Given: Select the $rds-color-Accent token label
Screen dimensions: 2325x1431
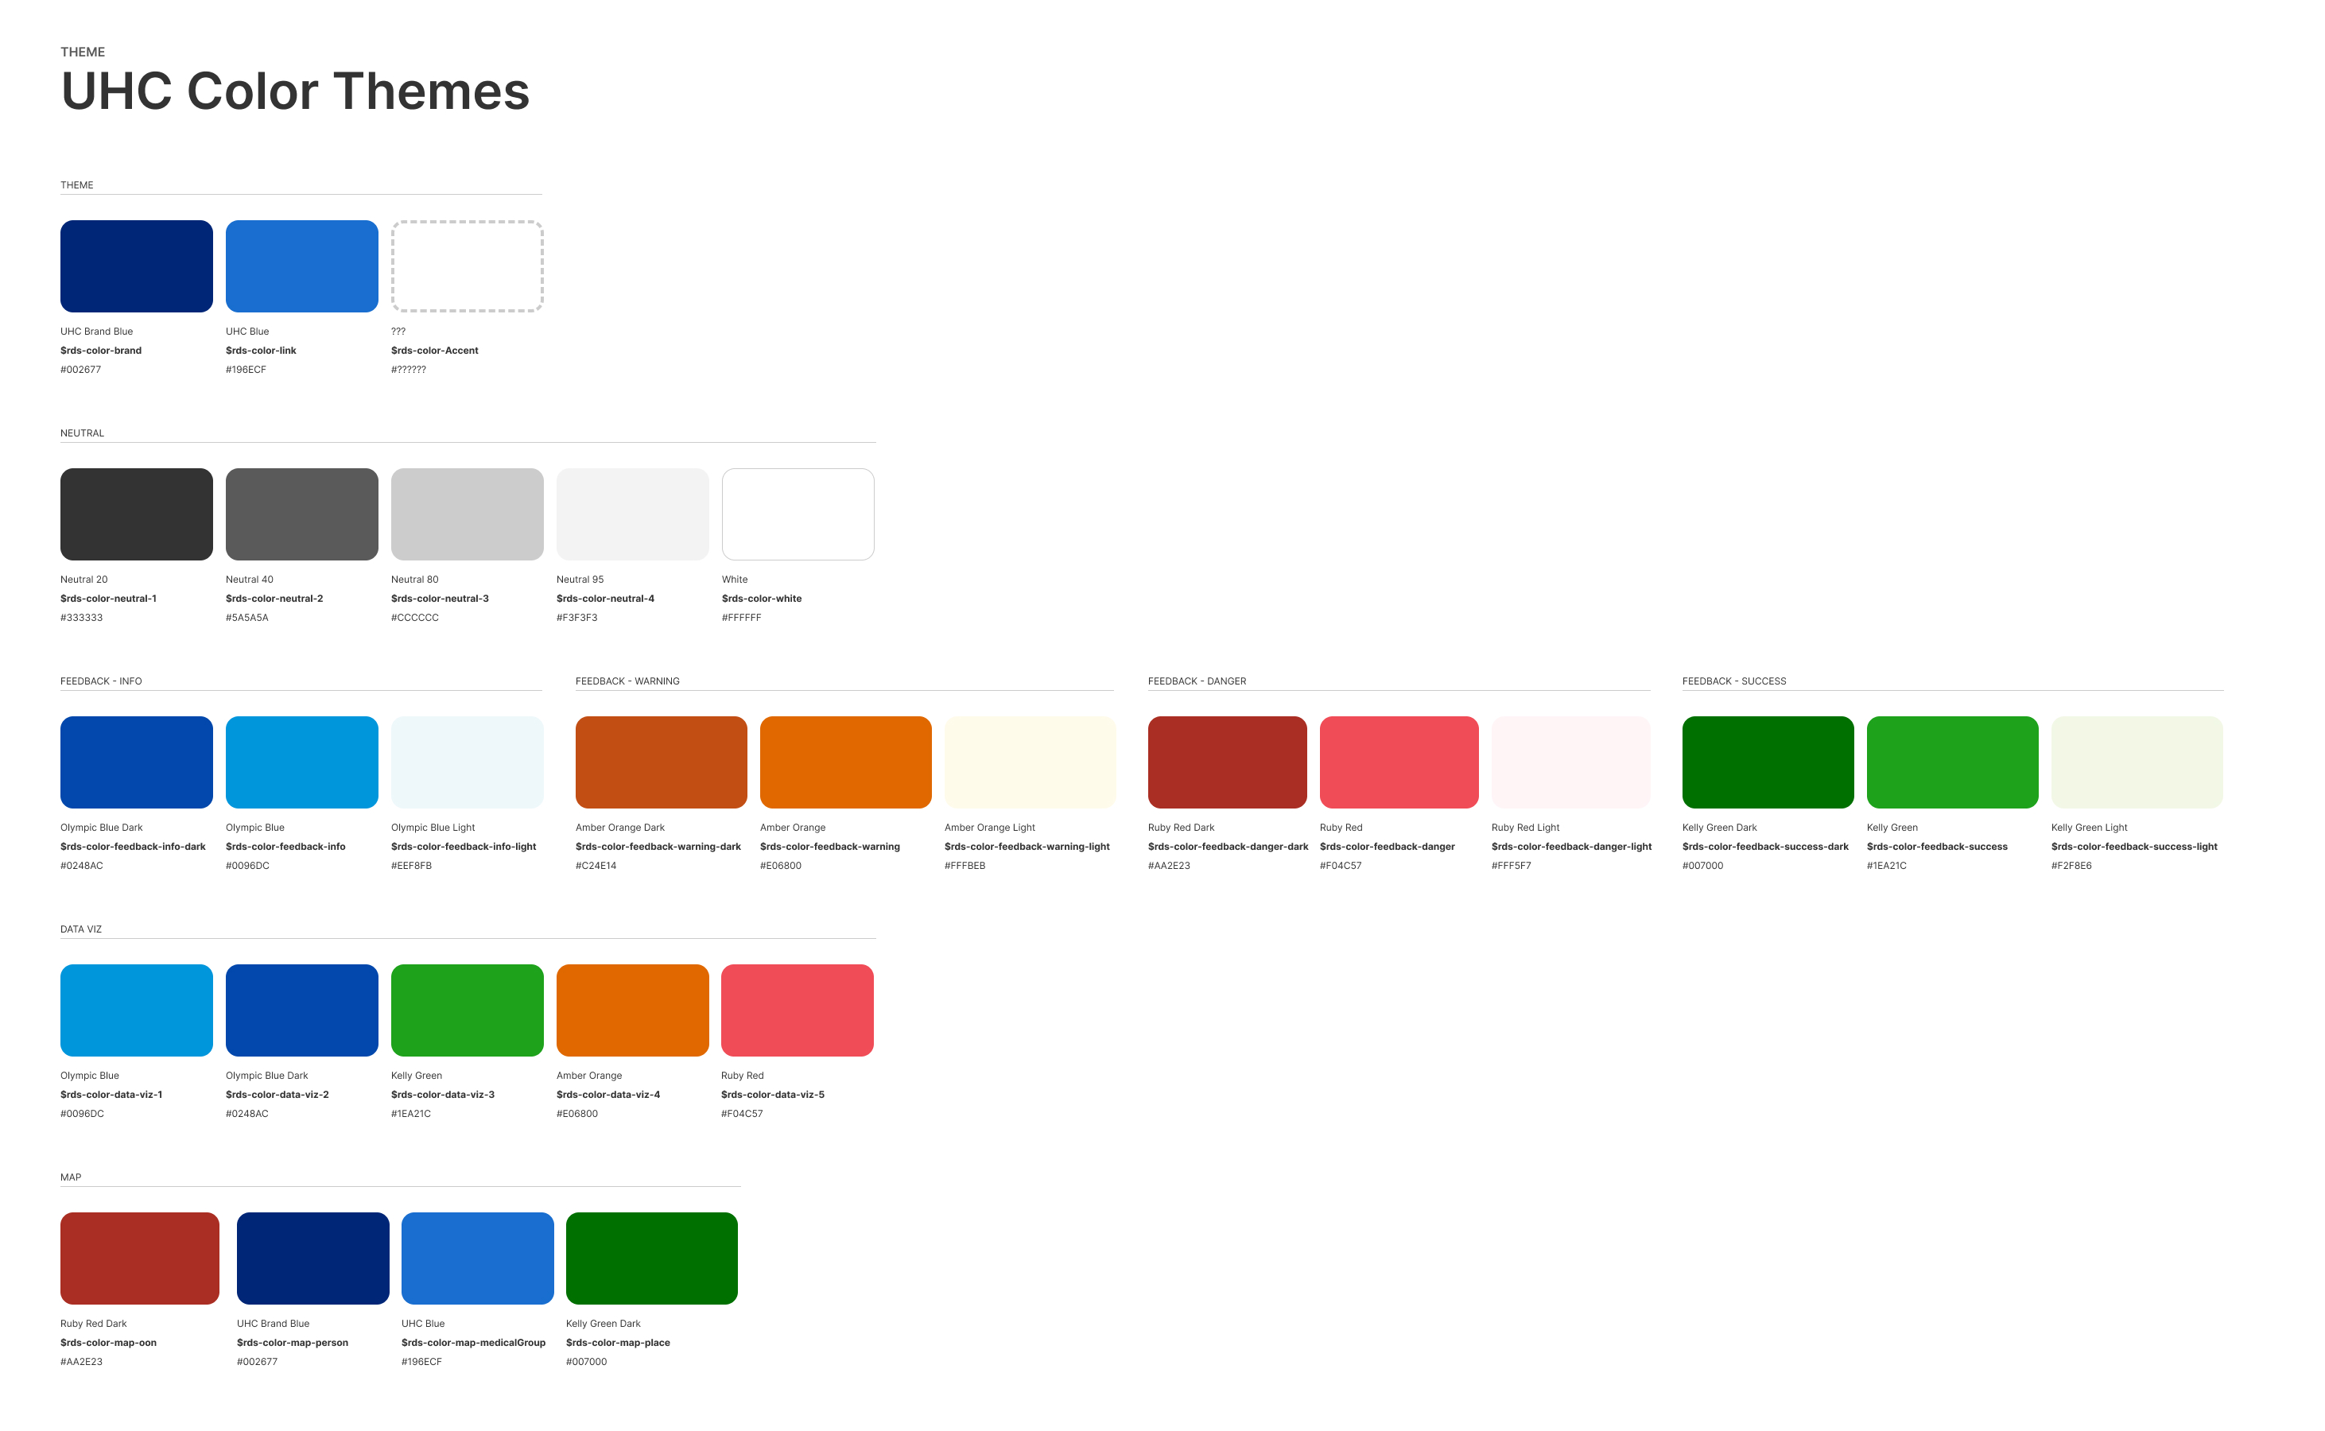Looking at the screenshot, I should pos(434,350).
